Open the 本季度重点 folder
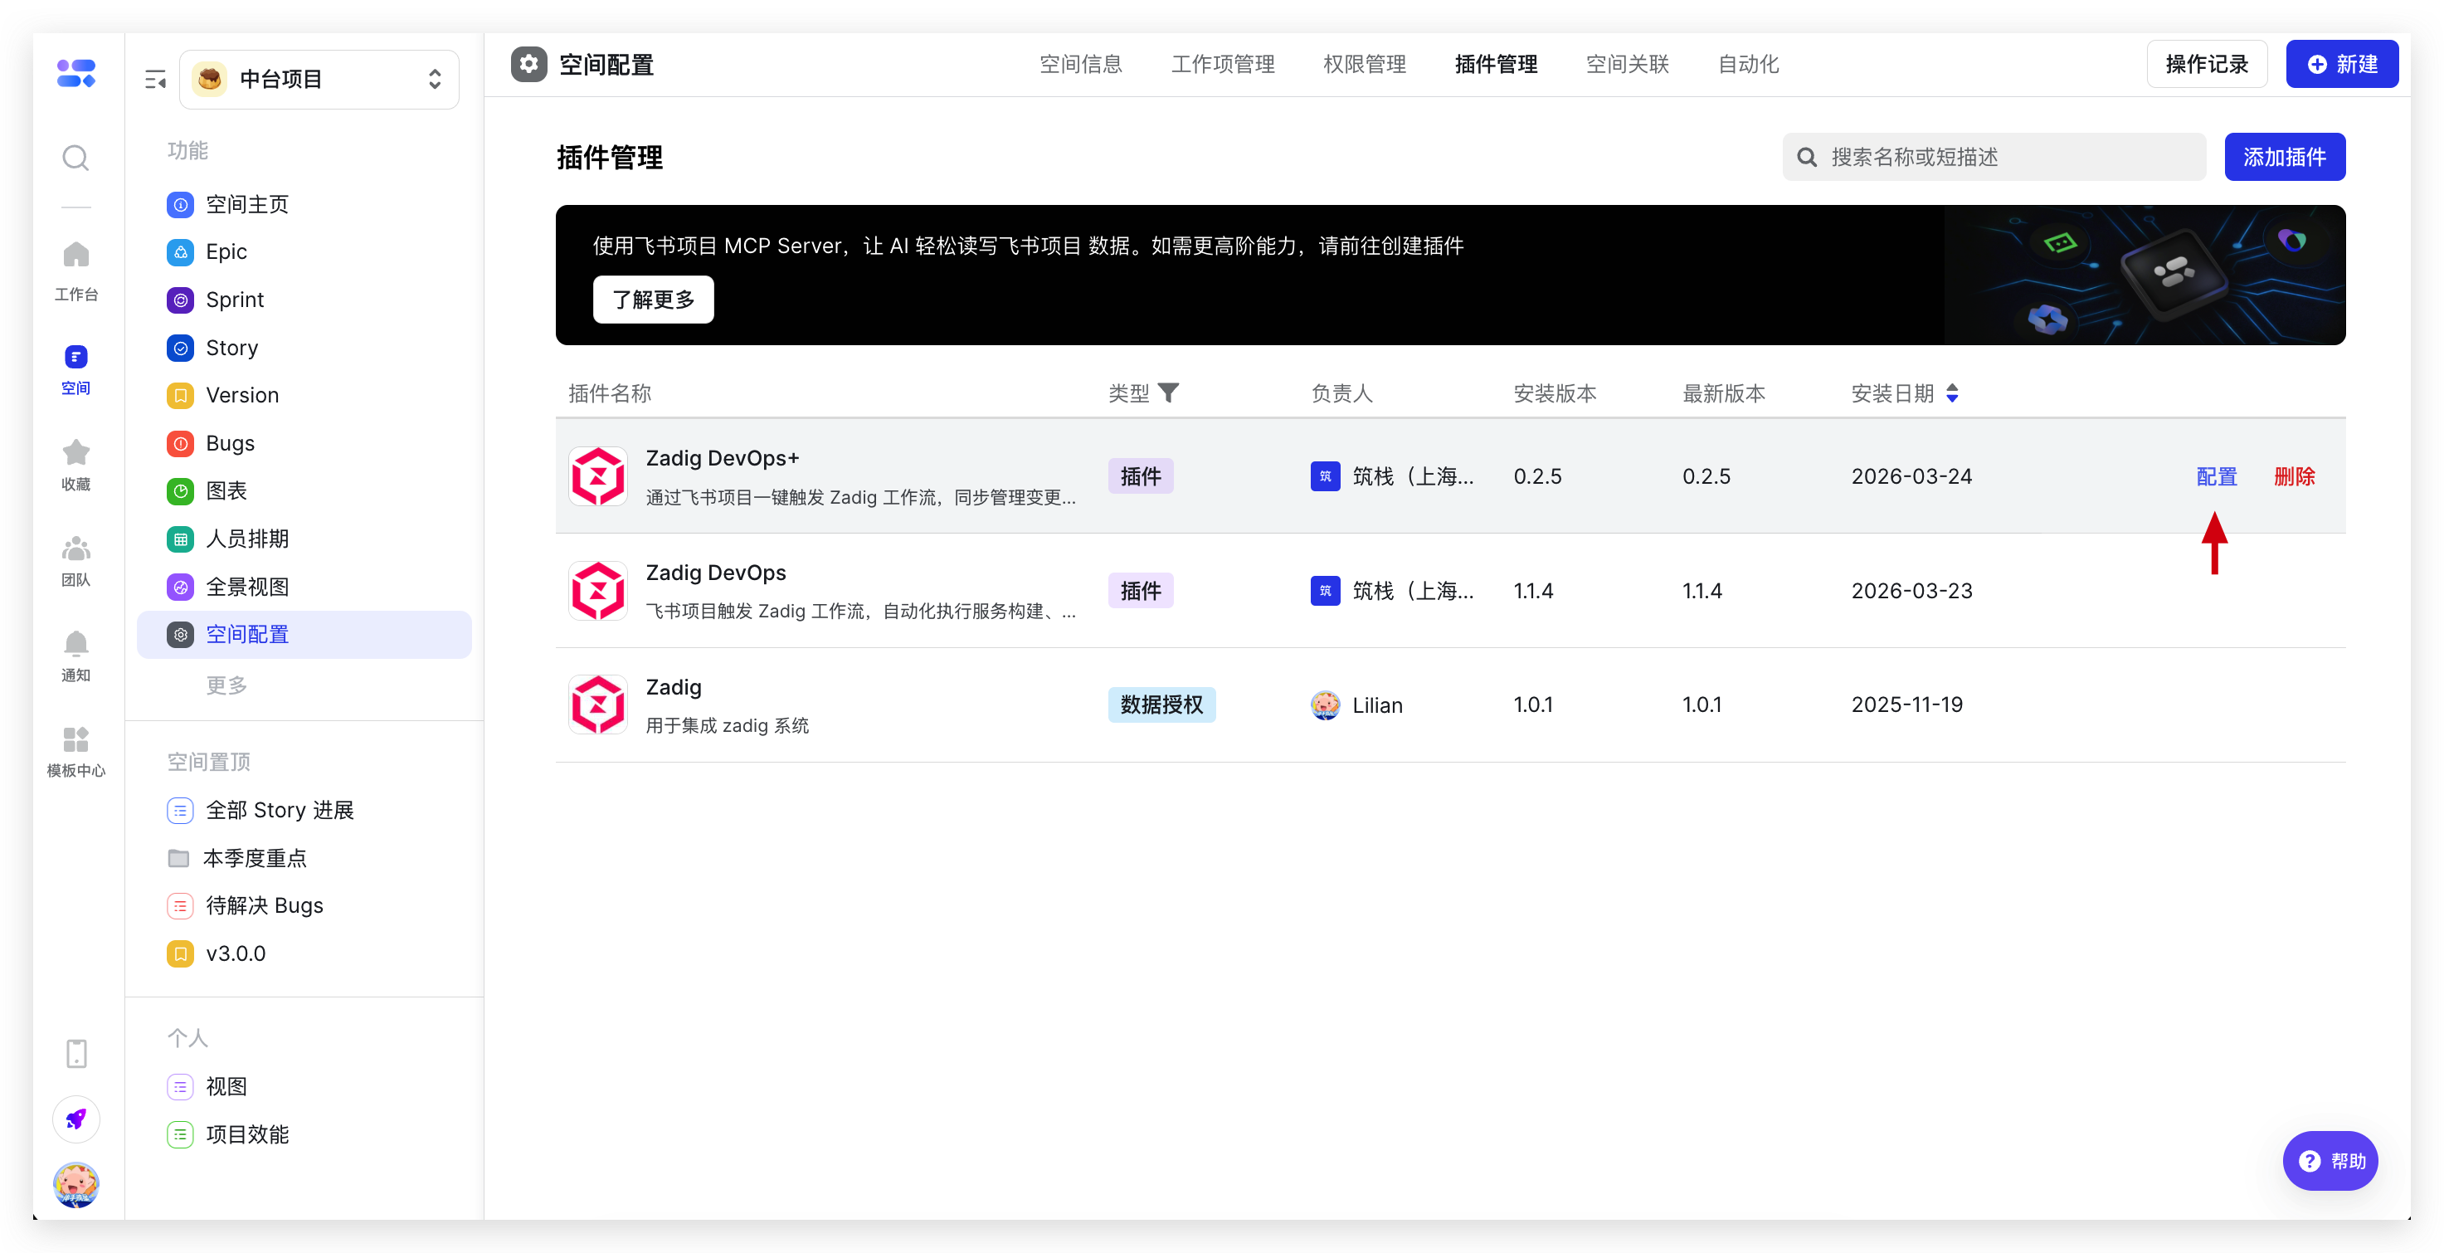2444x1253 pixels. point(254,858)
